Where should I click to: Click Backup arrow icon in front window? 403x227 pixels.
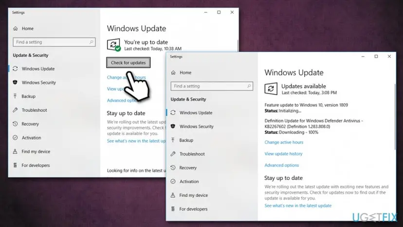pyautogui.click(x=173, y=140)
